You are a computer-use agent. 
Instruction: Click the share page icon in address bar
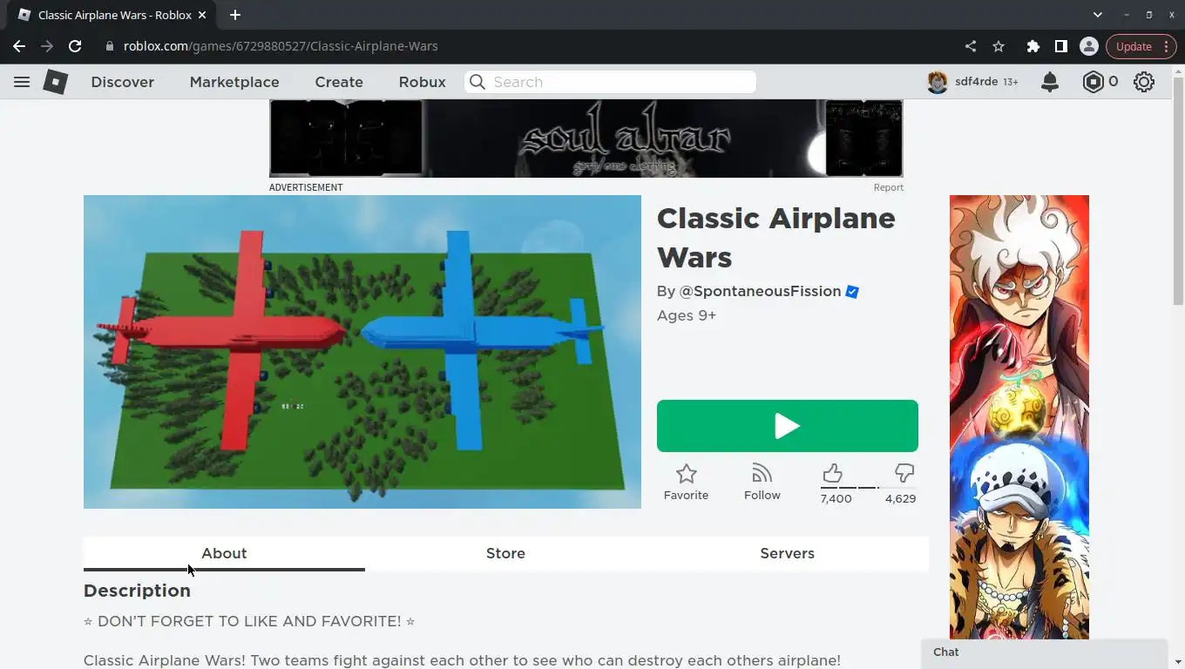pyautogui.click(x=971, y=46)
